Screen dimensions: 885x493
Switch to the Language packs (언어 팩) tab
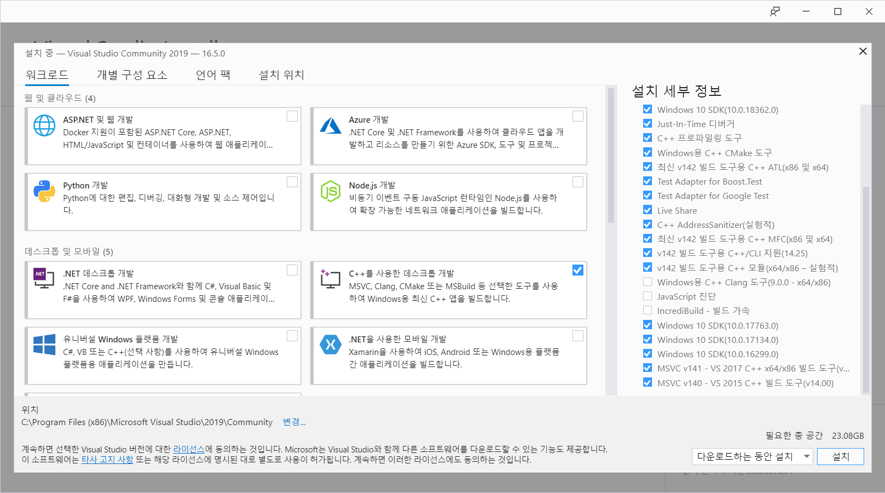(213, 75)
